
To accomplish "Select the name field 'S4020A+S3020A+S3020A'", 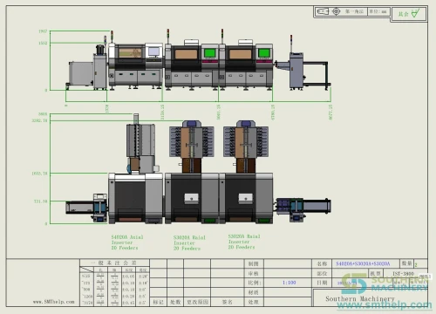I will [x=363, y=263].
